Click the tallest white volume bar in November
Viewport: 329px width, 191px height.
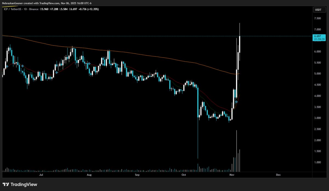click(237, 151)
